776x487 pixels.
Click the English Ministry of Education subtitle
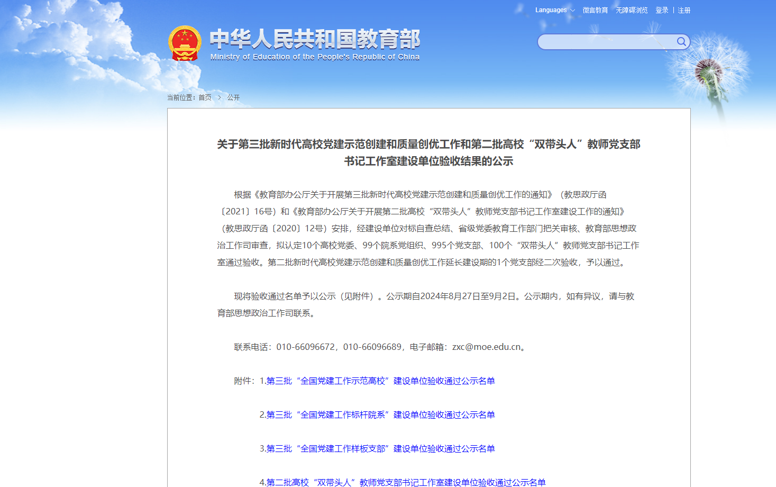click(x=315, y=57)
